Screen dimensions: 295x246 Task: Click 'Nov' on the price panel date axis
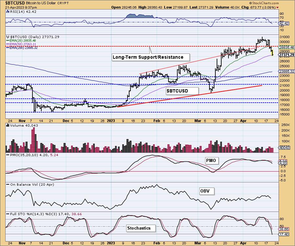[x=22, y=121]
